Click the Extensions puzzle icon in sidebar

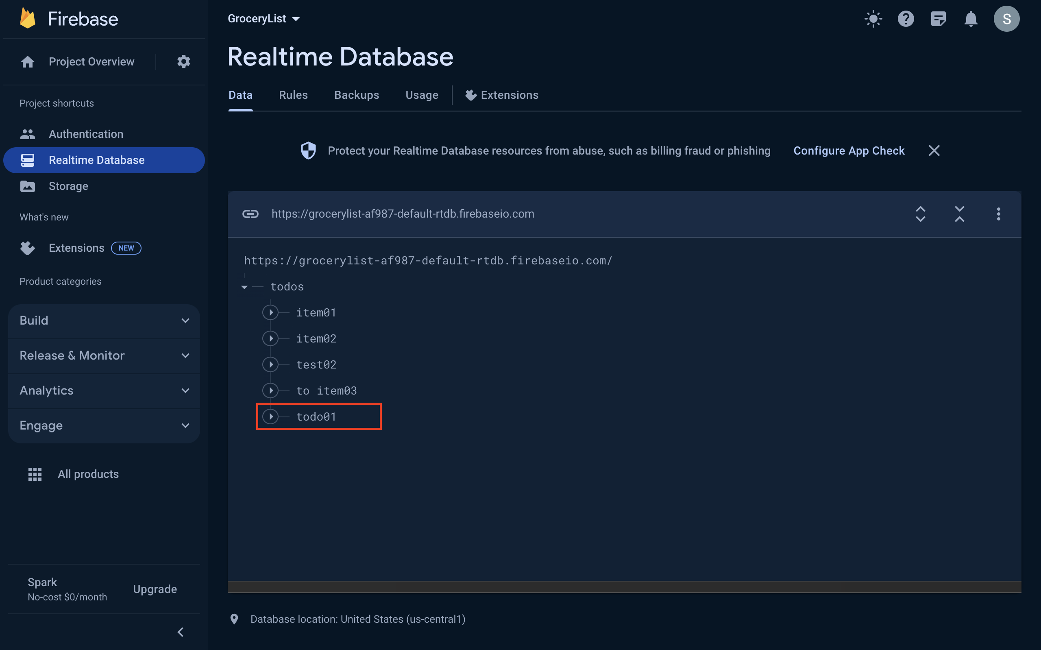click(x=28, y=248)
